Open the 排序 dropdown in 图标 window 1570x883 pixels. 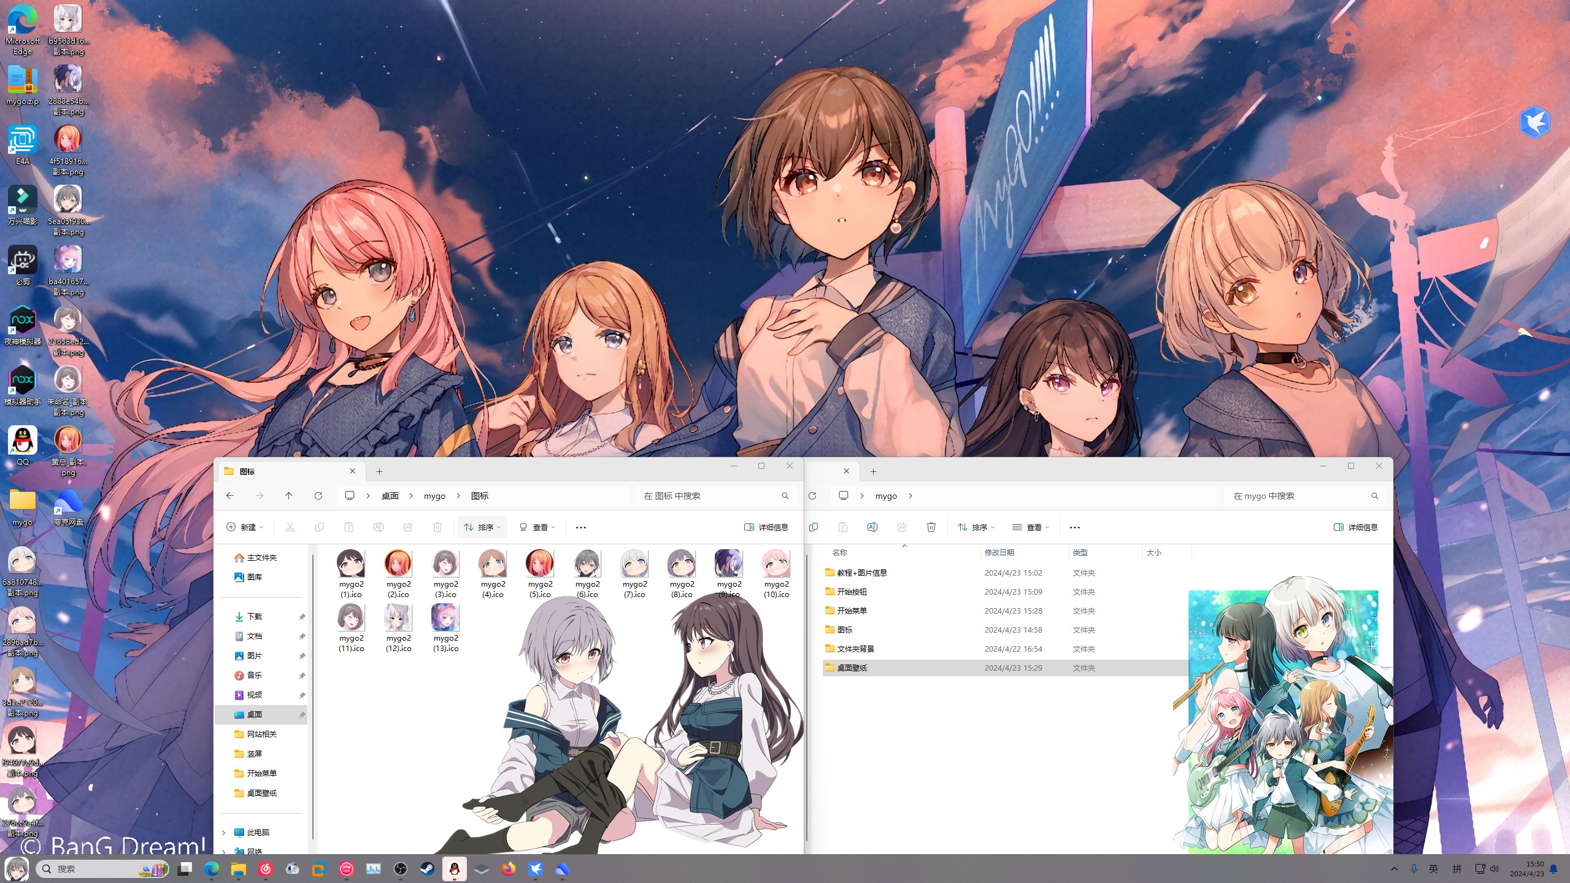(482, 527)
